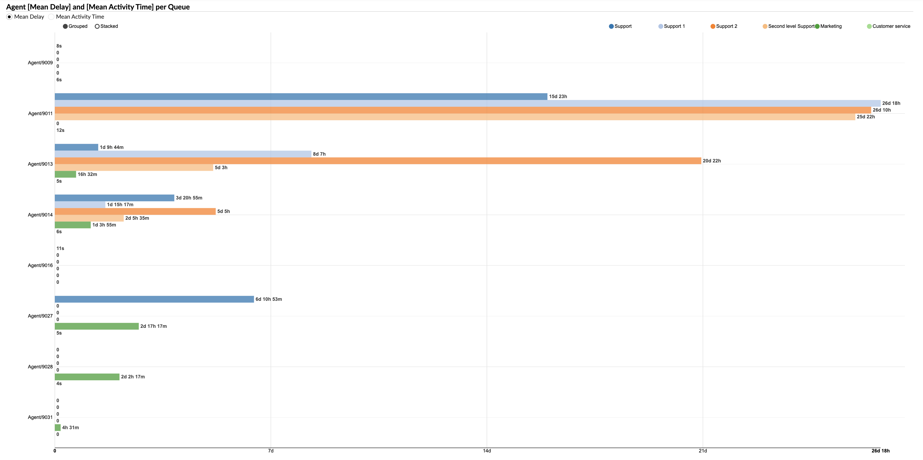Click Agent/9013 Support 1 bar 8d 7h

(x=183, y=154)
